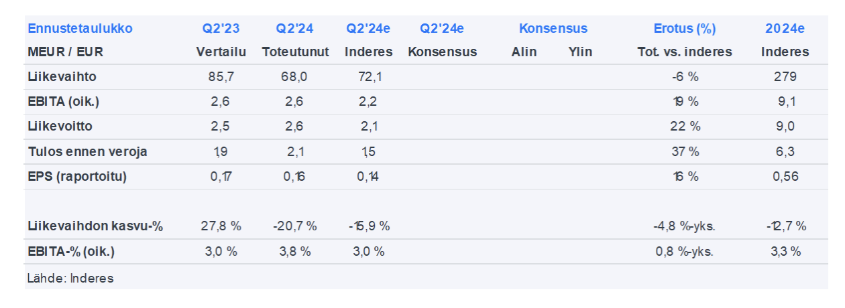The height and width of the screenshot is (308, 845).
Task: Select the Q2'23 column header
Action: [221, 29]
